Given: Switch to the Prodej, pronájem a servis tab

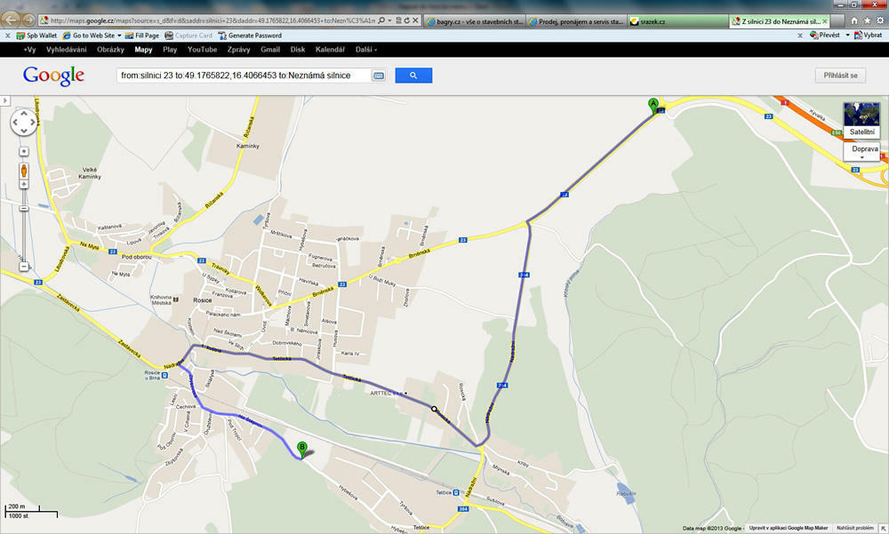Looking at the screenshot, I should coord(576,21).
